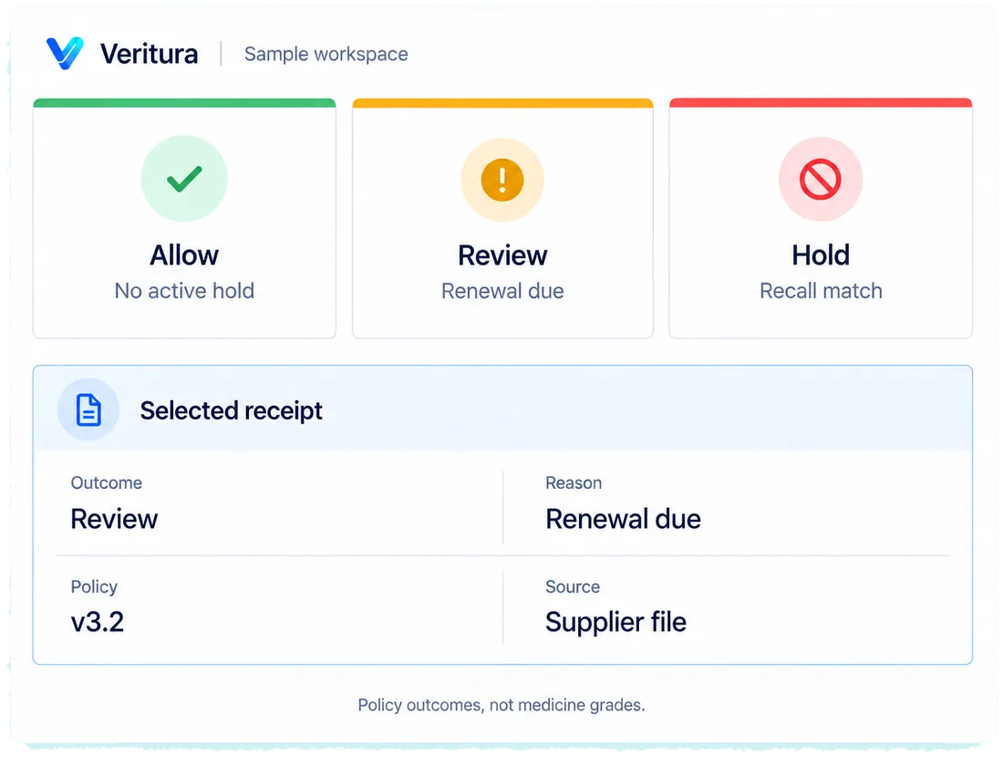Open the Sample workspace label

[x=326, y=54]
